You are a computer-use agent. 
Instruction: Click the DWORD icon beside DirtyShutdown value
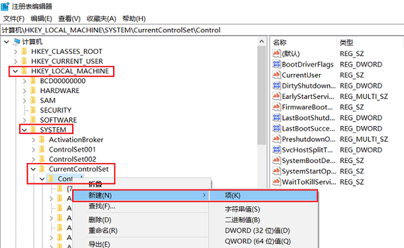[276, 86]
